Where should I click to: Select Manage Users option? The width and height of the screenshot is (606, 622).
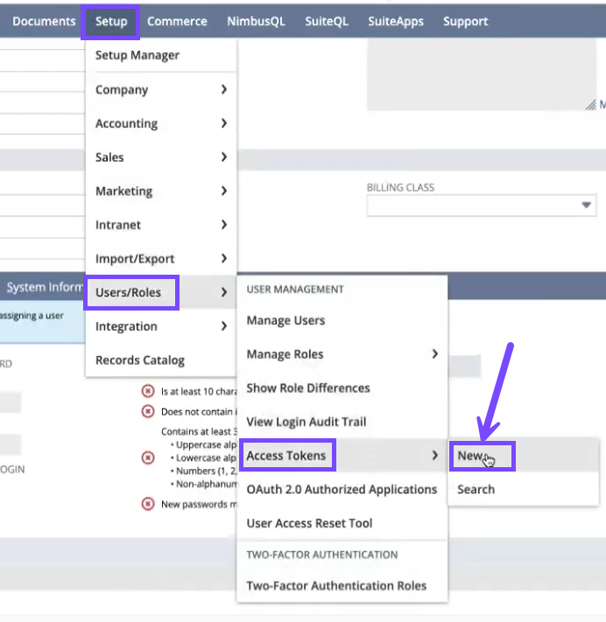pyautogui.click(x=285, y=320)
